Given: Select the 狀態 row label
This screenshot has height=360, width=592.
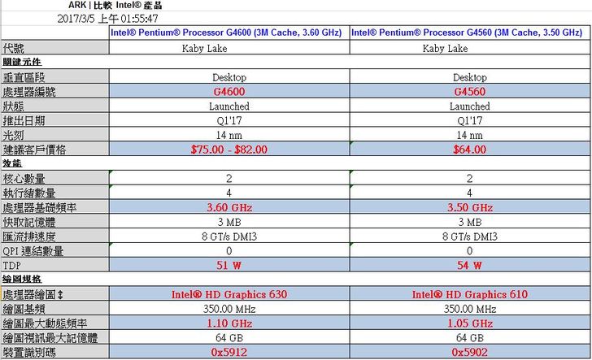Looking at the screenshot, I should [x=55, y=106].
